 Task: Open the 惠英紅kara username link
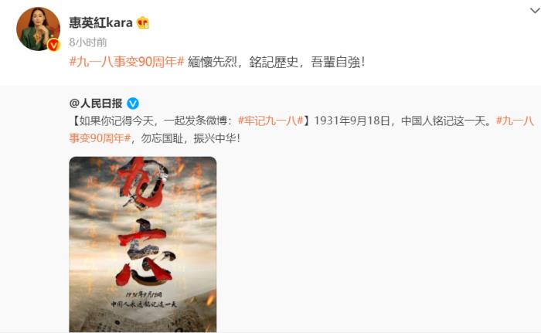tap(100, 22)
